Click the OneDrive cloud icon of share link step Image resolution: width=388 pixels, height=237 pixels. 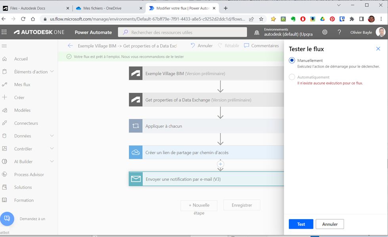click(136, 153)
